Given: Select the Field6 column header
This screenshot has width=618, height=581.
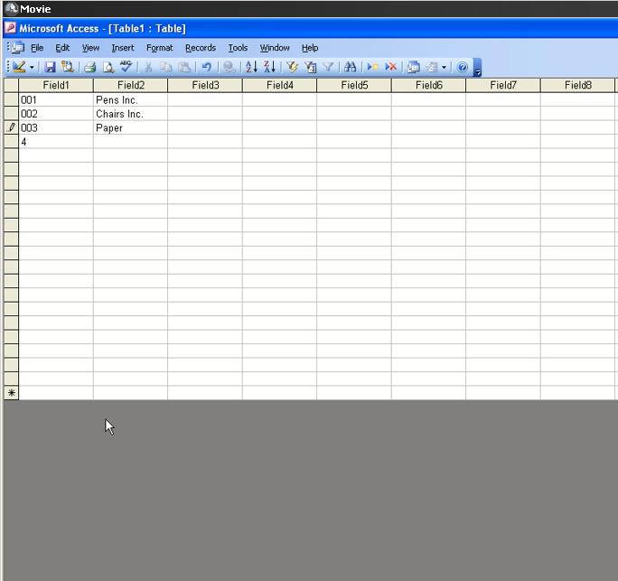Looking at the screenshot, I should pyautogui.click(x=428, y=85).
